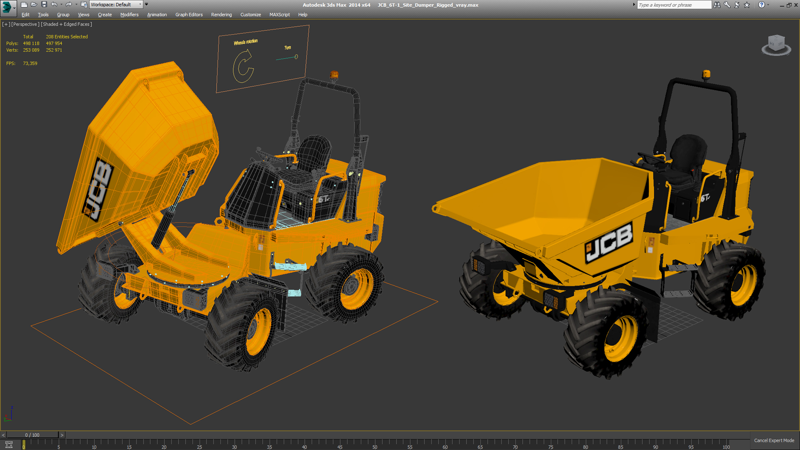This screenshot has width=800, height=450.
Task: Click the keyword or phrase search field
Action: 674,5
